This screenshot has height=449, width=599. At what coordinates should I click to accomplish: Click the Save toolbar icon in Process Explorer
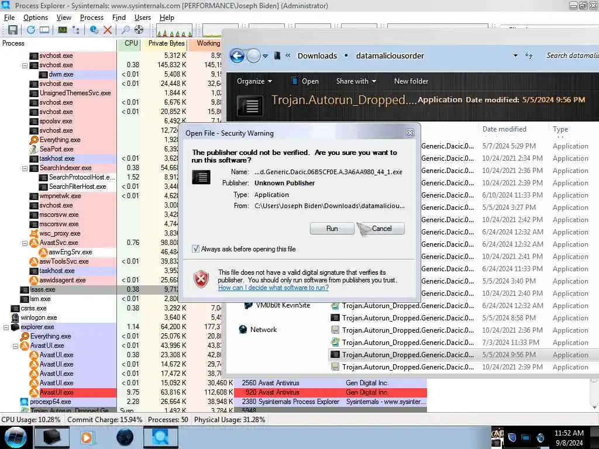13,30
